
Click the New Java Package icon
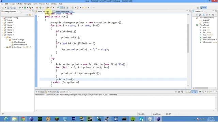[37, 7]
